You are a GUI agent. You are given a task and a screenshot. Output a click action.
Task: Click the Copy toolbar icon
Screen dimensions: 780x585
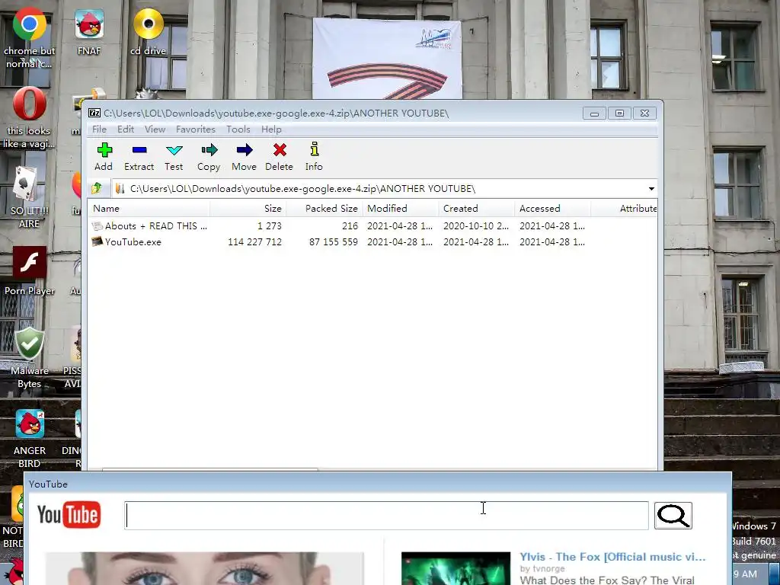[x=209, y=150]
